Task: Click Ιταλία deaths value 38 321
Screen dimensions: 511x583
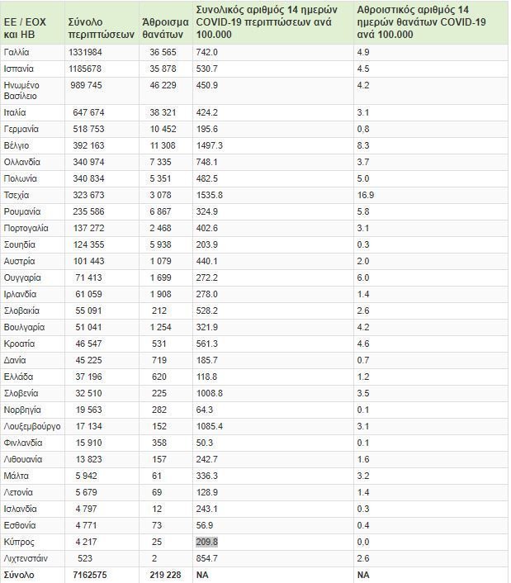Action: pyautogui.click(x=163, y=112)
